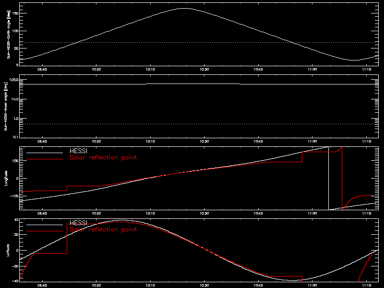Select HESSI legend label in Latitude plot
The image size is (384, 288).
(78, 223)
